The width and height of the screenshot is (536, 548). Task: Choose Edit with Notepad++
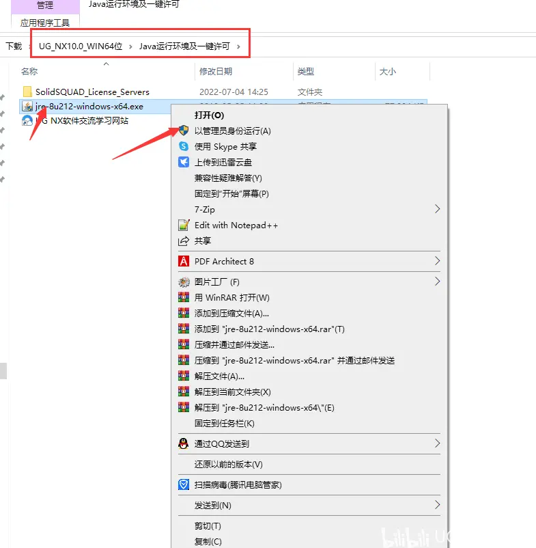point(236,225)
